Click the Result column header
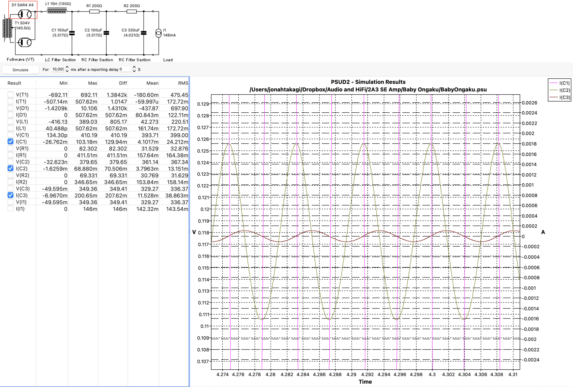 coord(14,83)
